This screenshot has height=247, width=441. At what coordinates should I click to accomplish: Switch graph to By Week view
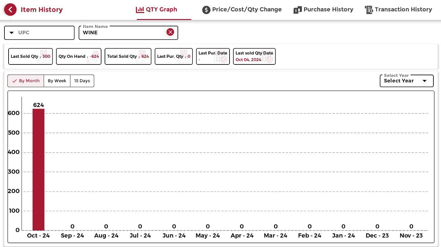point(57,81)
